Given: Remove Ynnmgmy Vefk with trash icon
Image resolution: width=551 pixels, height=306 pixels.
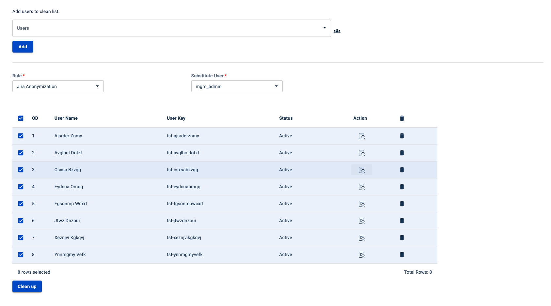Looking at the screenshot, I should [402, 255].
